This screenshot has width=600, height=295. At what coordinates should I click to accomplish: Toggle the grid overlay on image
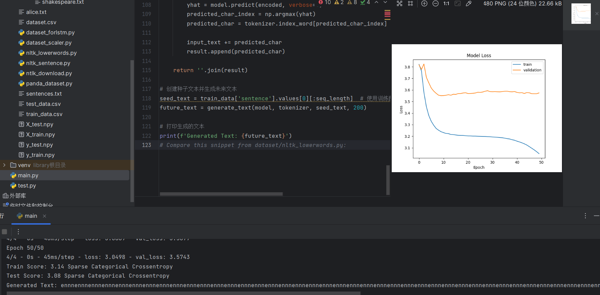(x=410, y=3)
